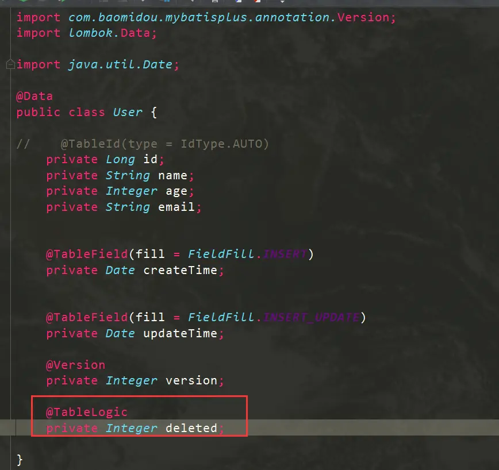
Task: Click the @Version annotation
Action: [75, 365]
